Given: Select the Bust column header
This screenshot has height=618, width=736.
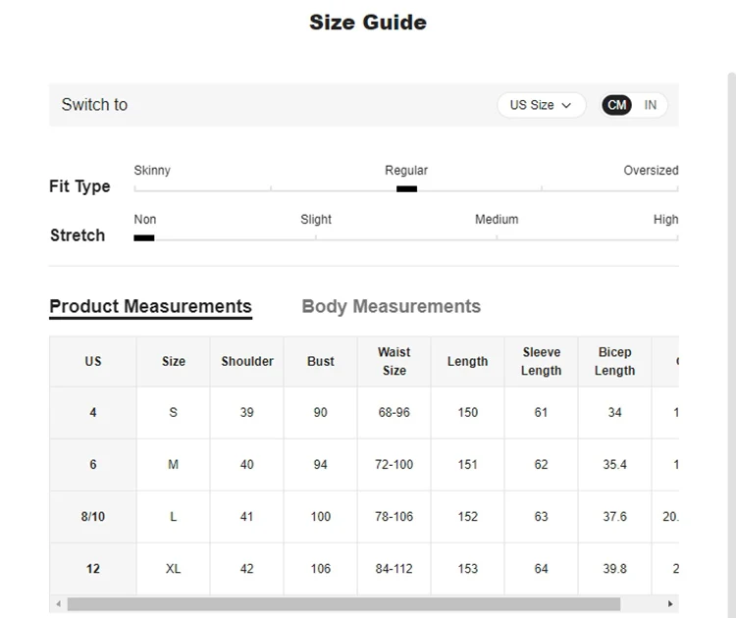Looking at the screenshot, I should pos(321,361).
